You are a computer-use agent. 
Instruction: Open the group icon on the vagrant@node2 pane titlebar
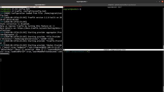(64, 7)
